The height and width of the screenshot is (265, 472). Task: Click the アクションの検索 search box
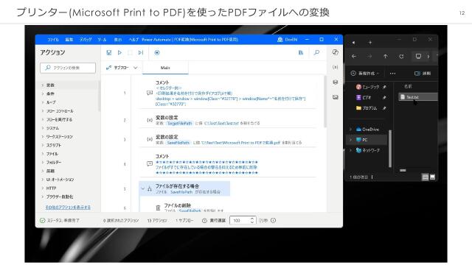tap(68, 68)
